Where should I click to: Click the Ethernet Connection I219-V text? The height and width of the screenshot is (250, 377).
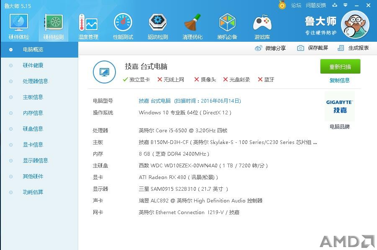pos(189,212)
